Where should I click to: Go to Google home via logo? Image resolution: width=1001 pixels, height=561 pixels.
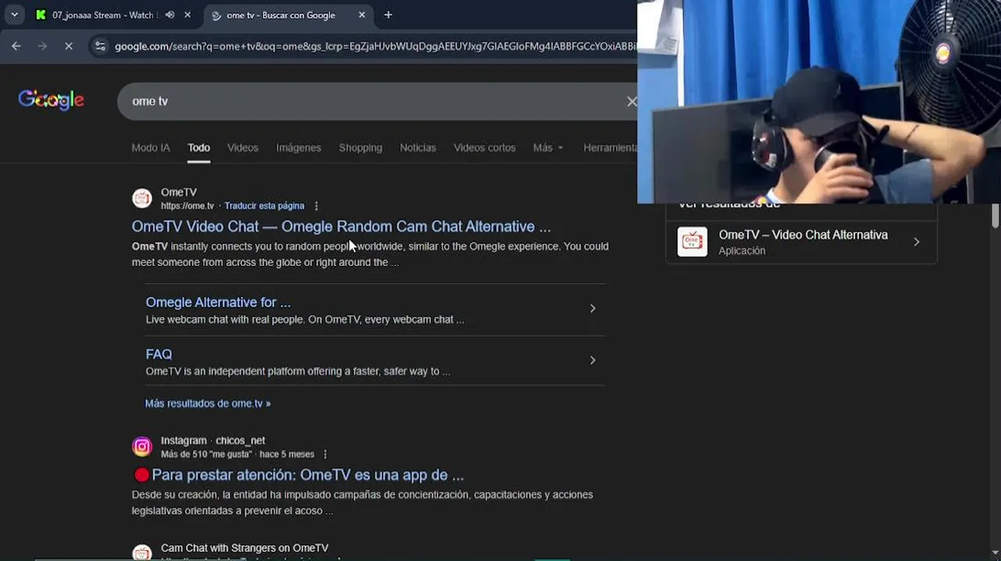pos(51,100)
